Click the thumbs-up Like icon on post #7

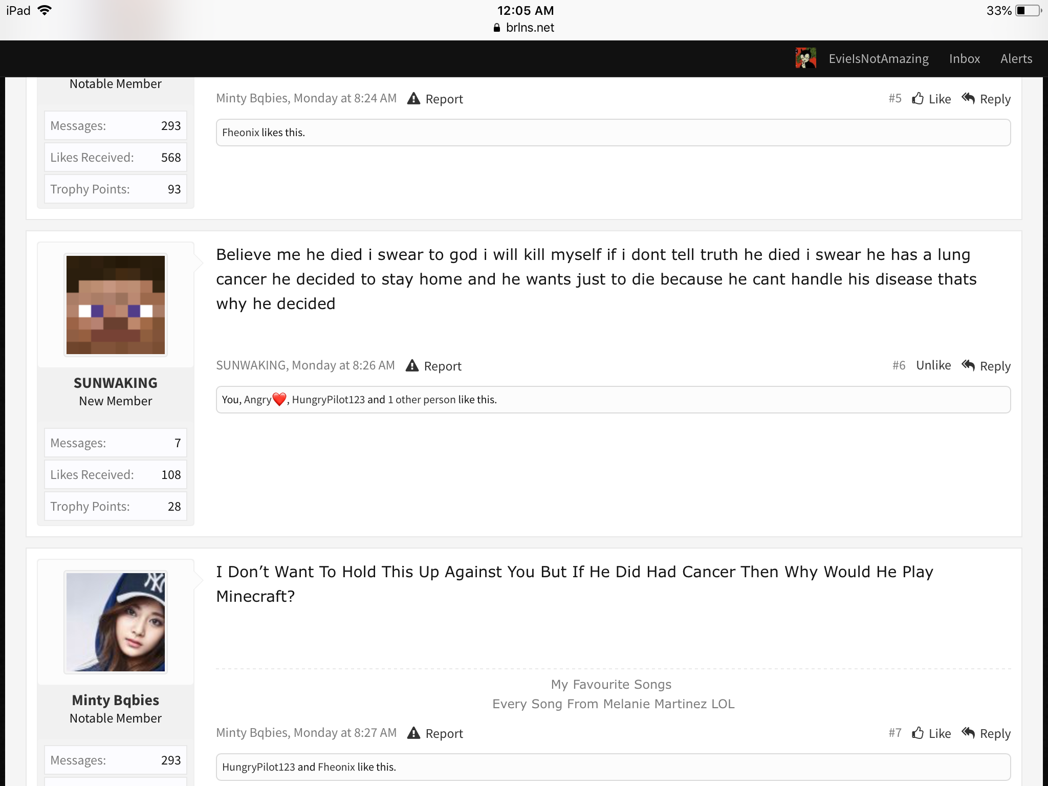coord(918,733)
